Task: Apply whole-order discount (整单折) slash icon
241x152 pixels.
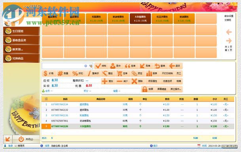Action: pyautogui.click(x=89, y=73)
